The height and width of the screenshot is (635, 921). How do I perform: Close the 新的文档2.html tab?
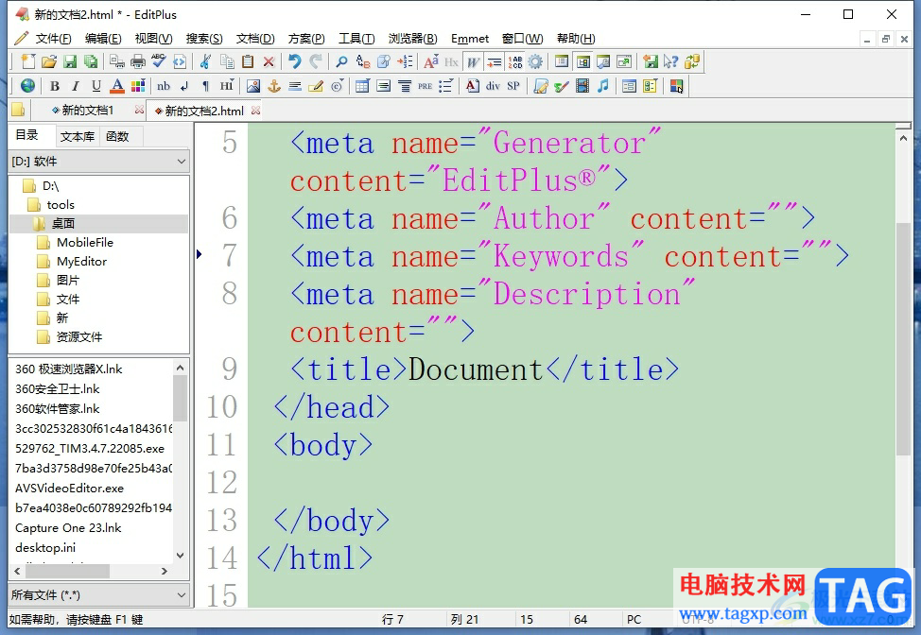pyautogui.click(x=255, y=111)
